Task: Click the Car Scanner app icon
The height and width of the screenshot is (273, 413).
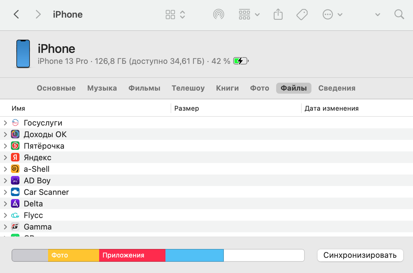Action: point(15,192)
